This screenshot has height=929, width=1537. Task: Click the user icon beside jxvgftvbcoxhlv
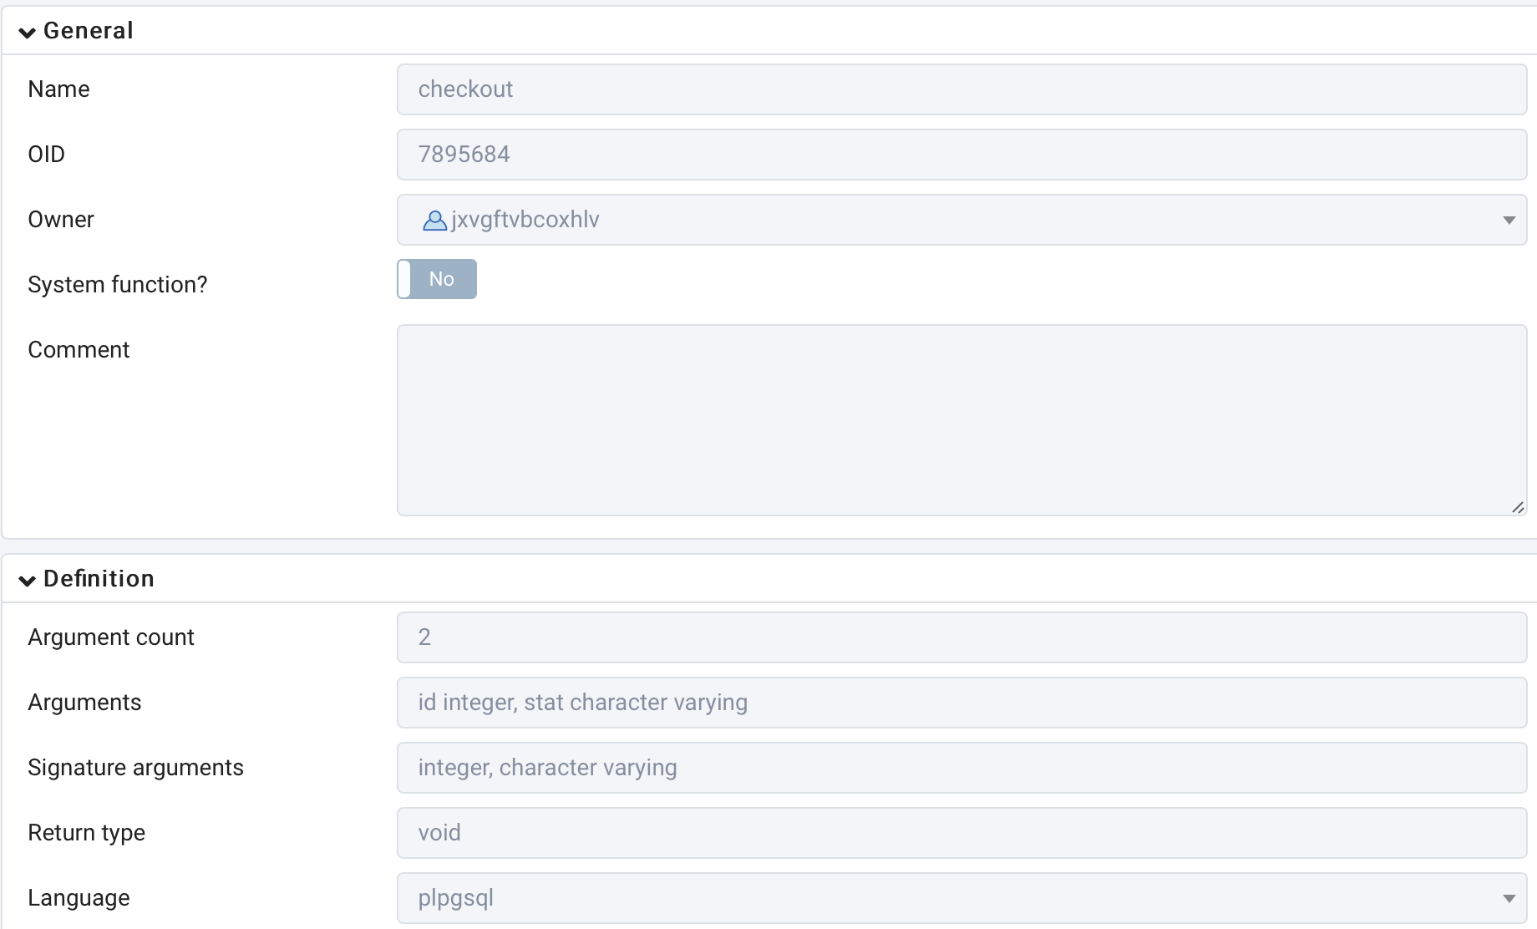(434, 221)
